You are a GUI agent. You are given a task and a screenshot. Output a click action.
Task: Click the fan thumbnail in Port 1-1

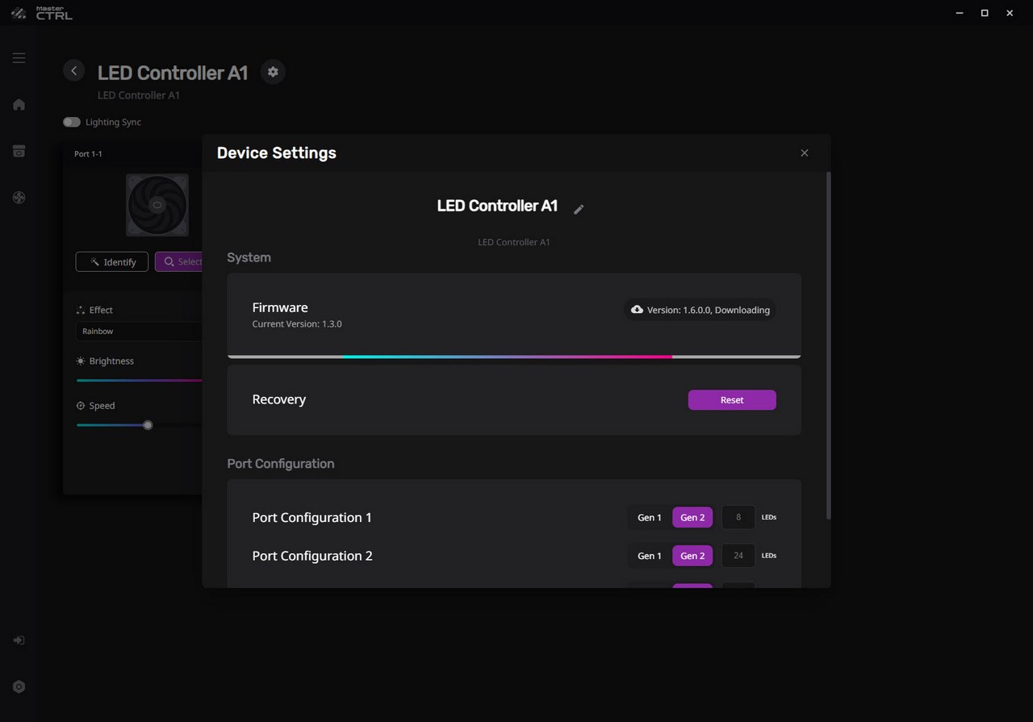157,205
